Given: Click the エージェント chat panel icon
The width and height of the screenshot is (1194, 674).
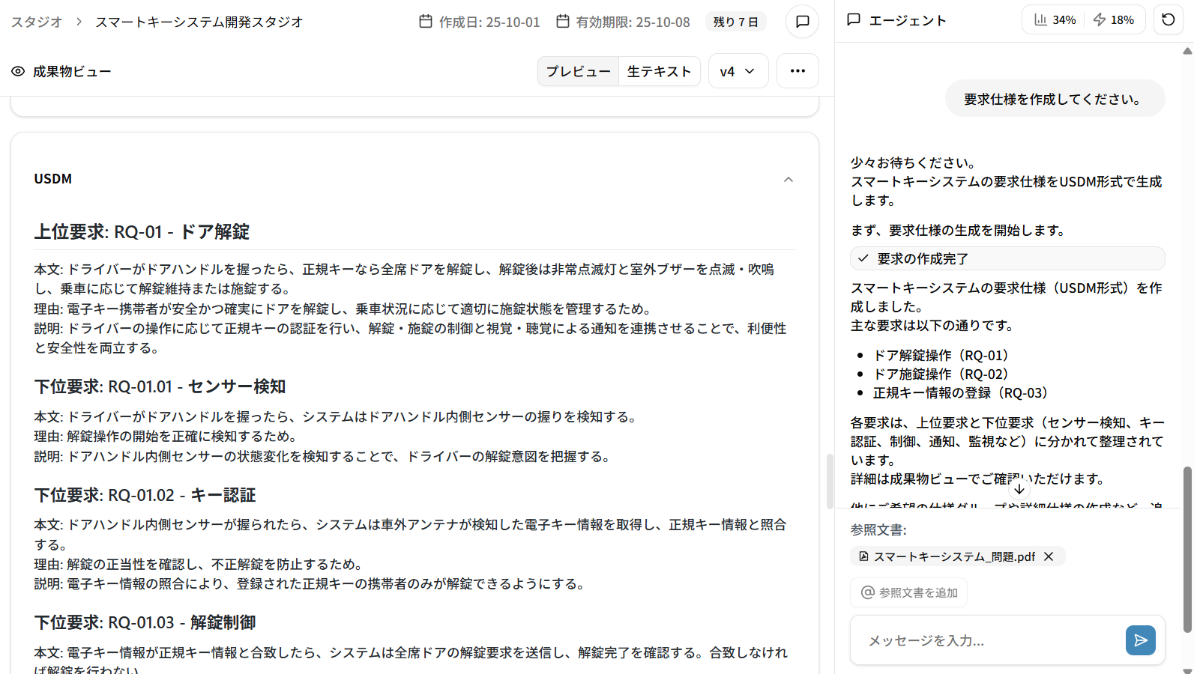Looking at the screenshot, I should (x=854, y=20).
